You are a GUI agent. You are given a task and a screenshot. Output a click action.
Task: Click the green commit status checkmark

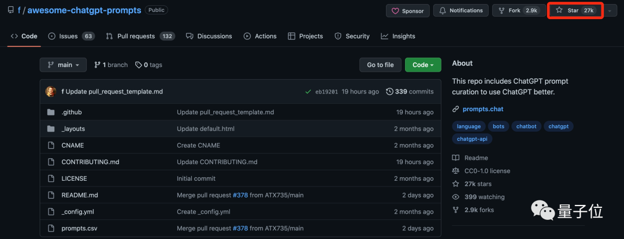point(307,91)
